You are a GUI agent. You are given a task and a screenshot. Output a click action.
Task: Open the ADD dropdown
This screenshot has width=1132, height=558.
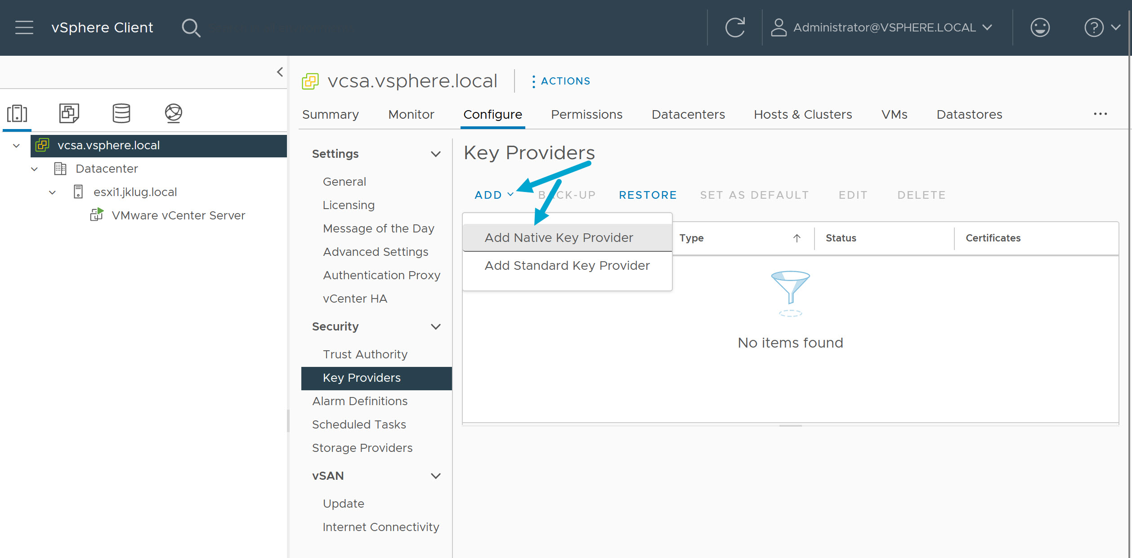493,195
